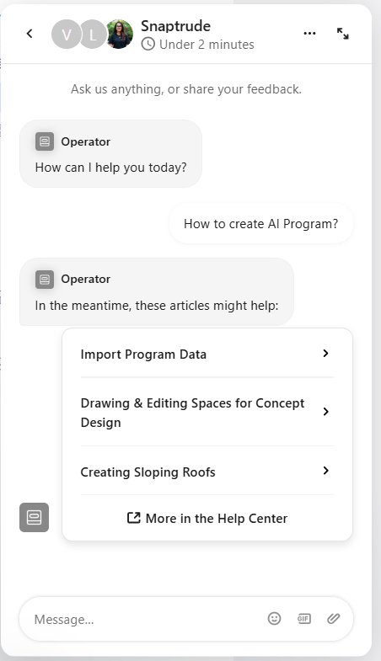The image size is (381, 661).
Task: Click the V avatar circle
Action: point(67,35)
